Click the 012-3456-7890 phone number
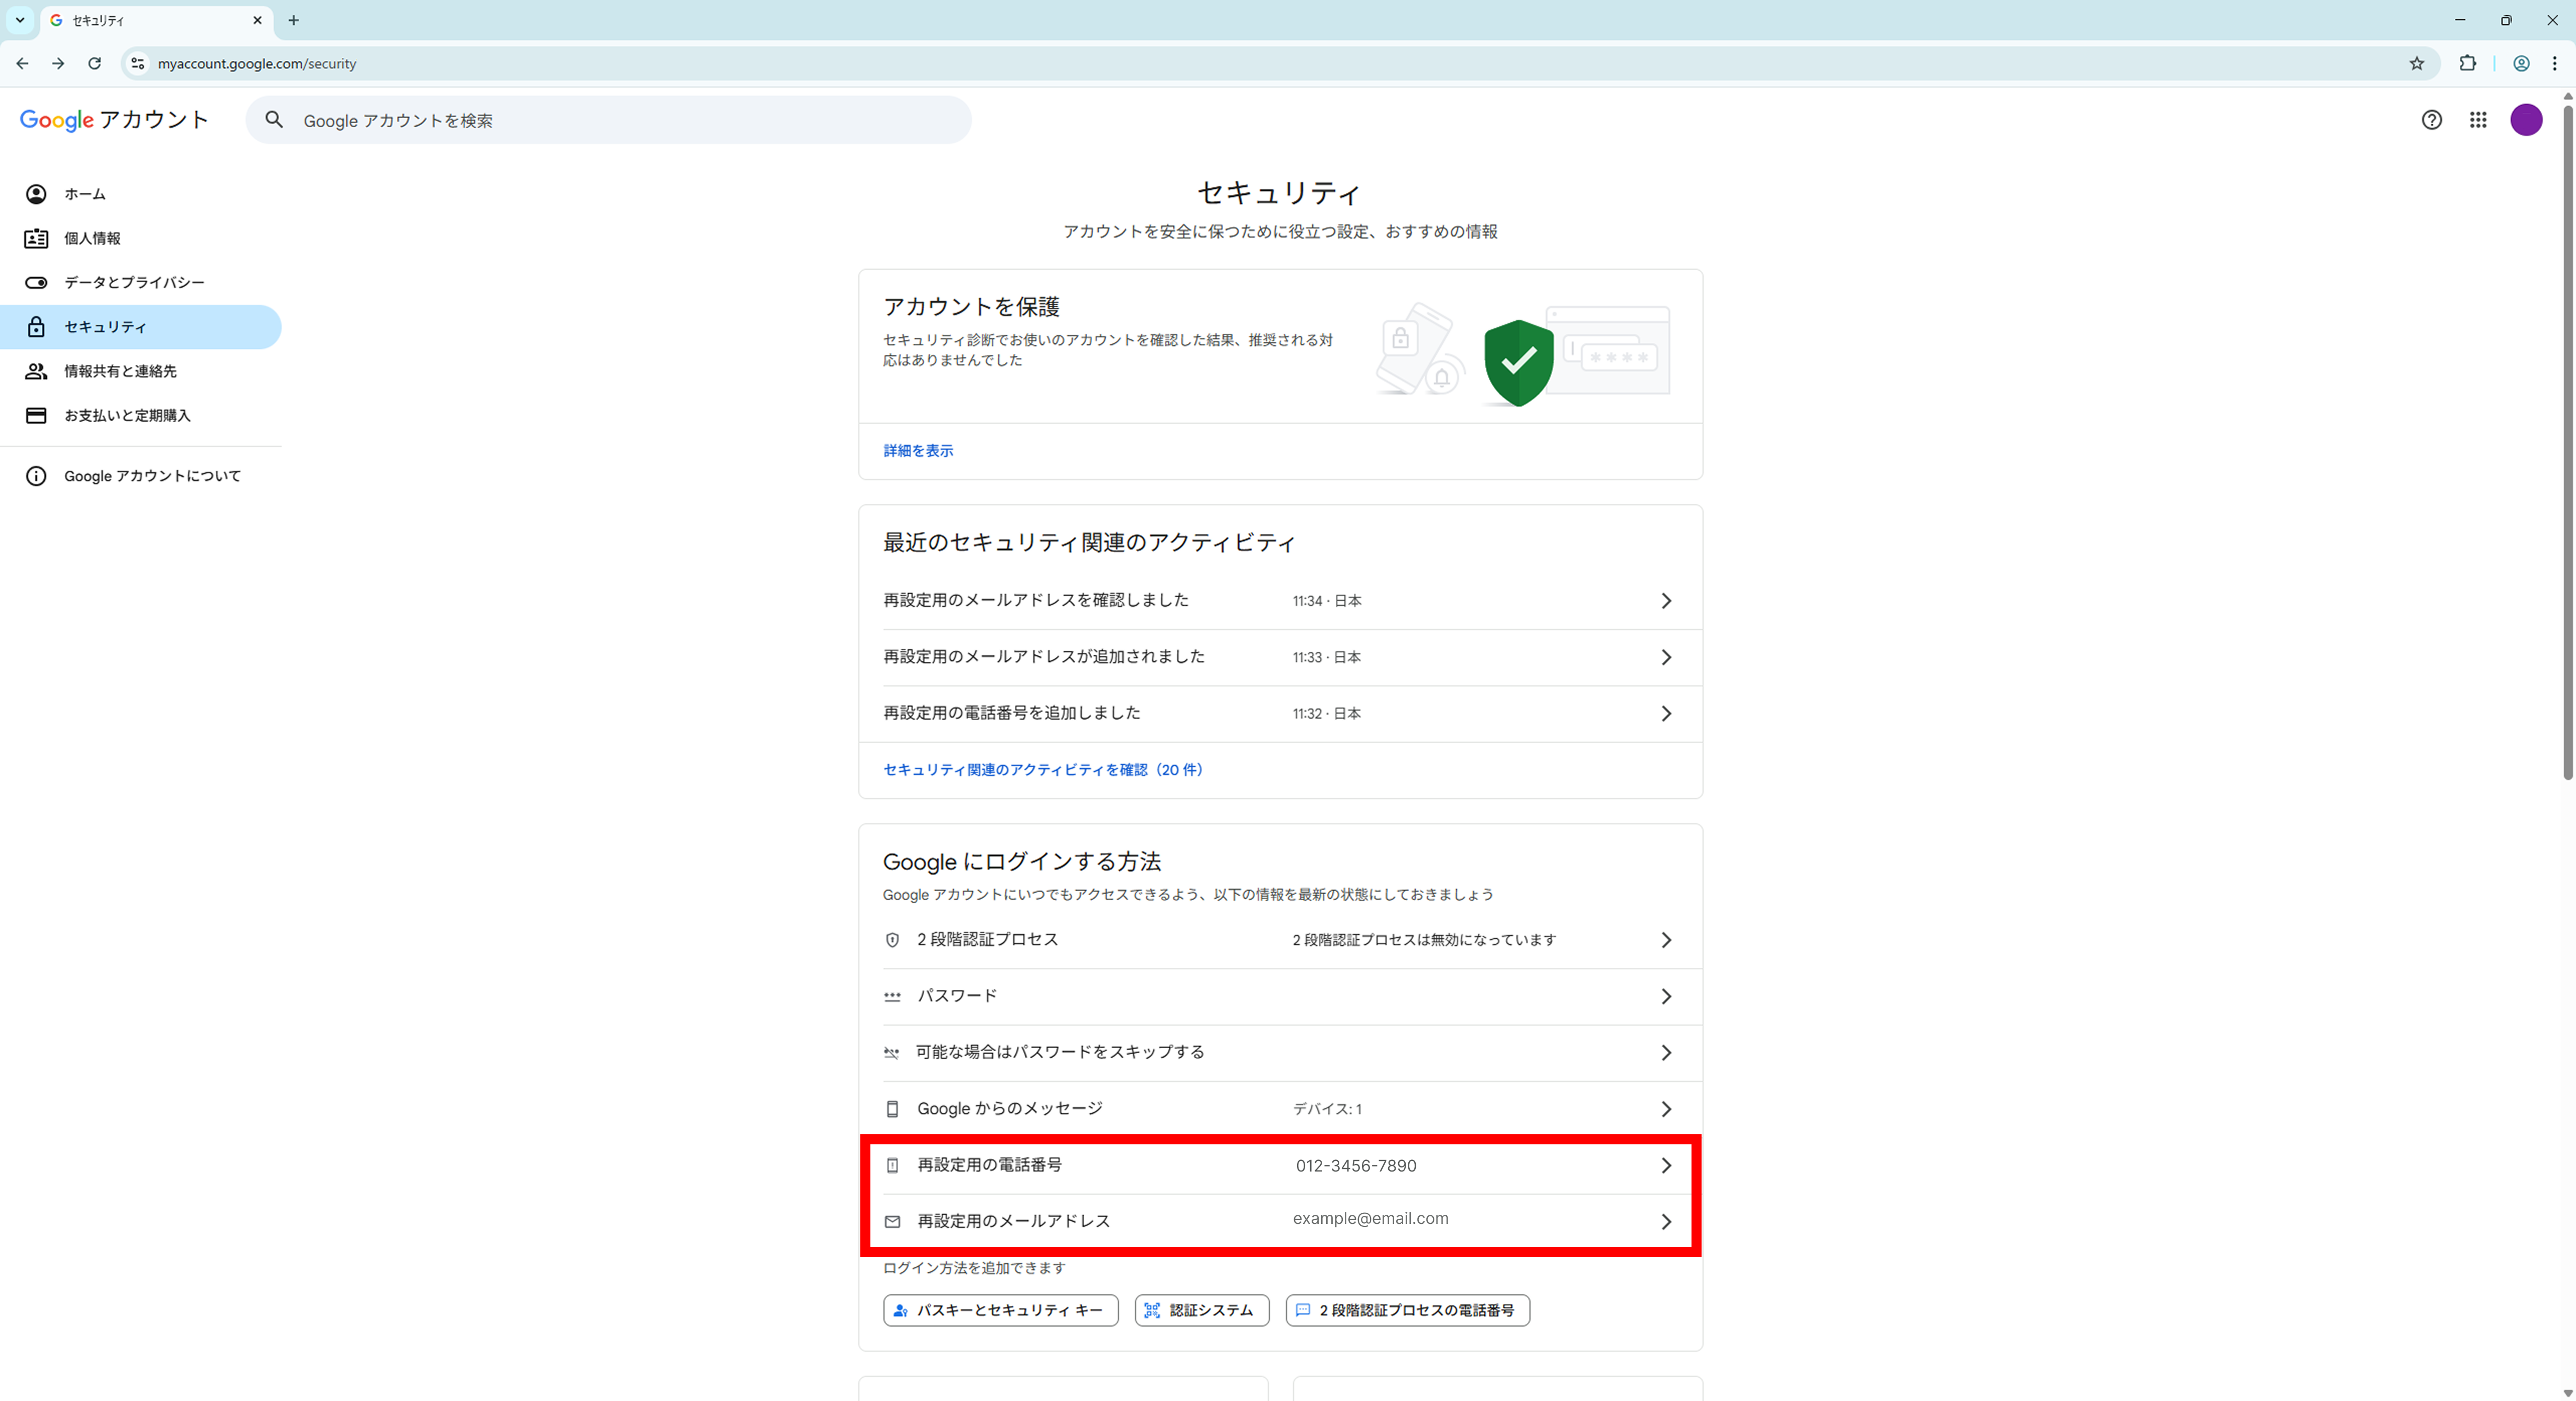Screen dimensions: 2576x1401 pos(1355,1165)
